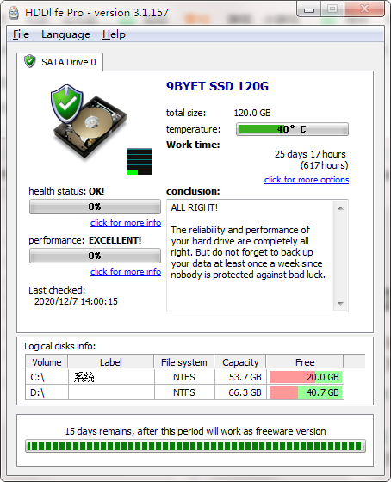Open the File menu
The height and width of the screenshot is (482, 391).
coord(21,34)
